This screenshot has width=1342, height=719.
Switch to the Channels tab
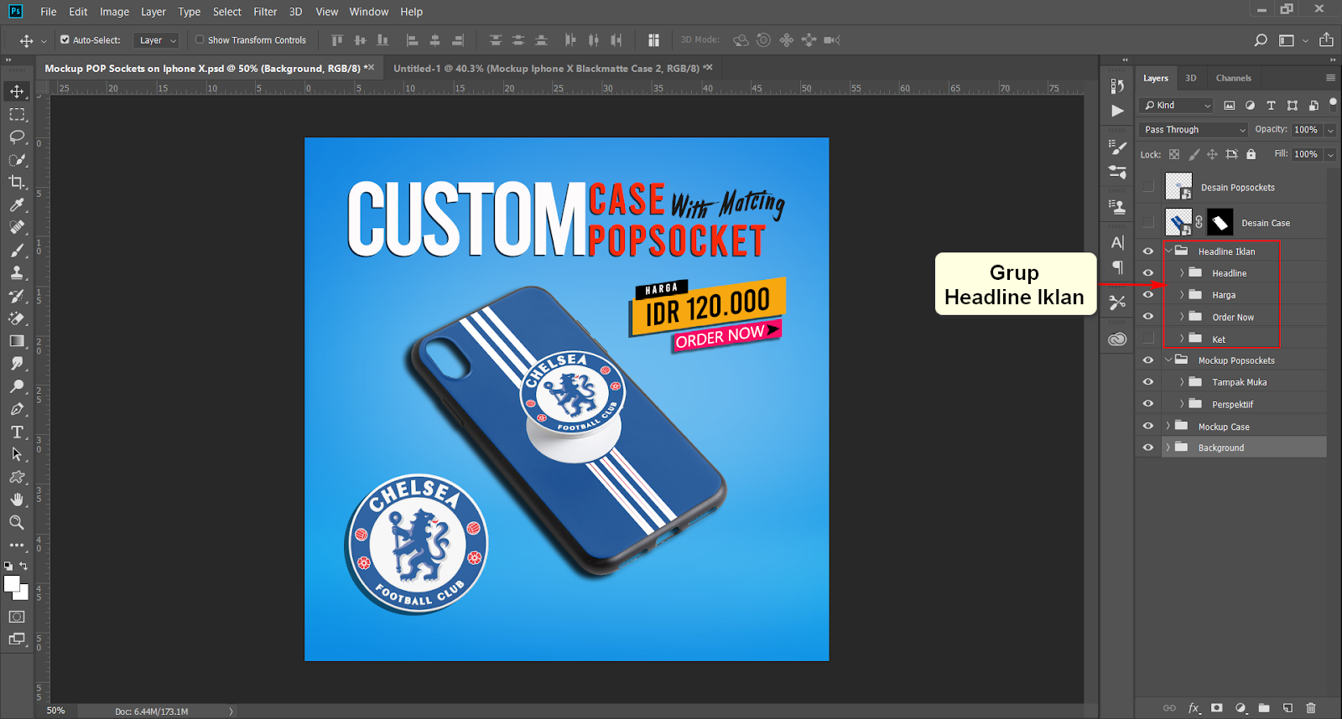click(x=1233, y=78)
